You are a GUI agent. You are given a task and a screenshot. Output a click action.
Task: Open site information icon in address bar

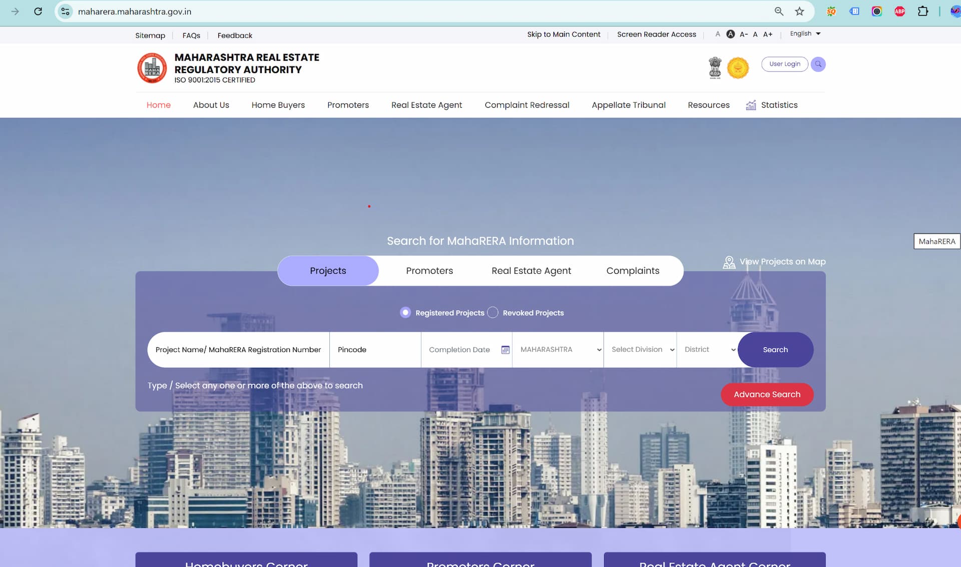pyautogui.click(x=66, y=11)
